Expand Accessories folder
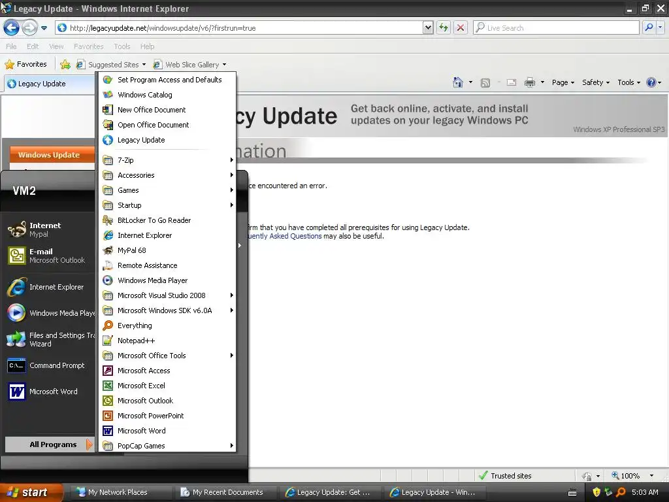This screenshot has height=502, width=669. [167, 175]
